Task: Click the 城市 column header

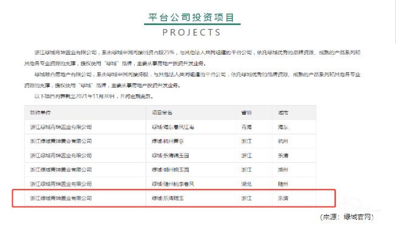Action: click(283, 112)
